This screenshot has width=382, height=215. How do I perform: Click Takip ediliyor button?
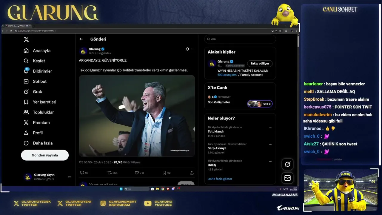(260, 63)
